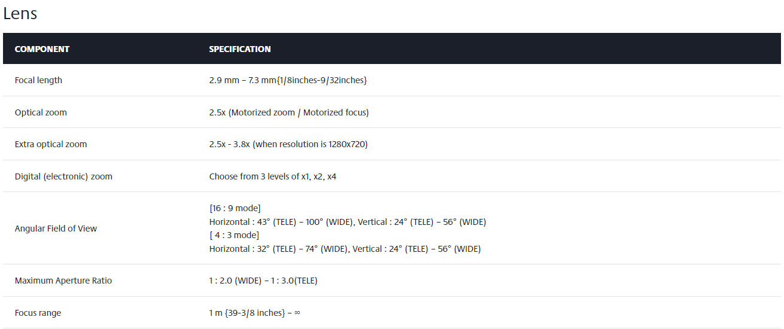Click the Focal length row label
This screenshot has width=784, height=329.
click(x=38, y=80)
